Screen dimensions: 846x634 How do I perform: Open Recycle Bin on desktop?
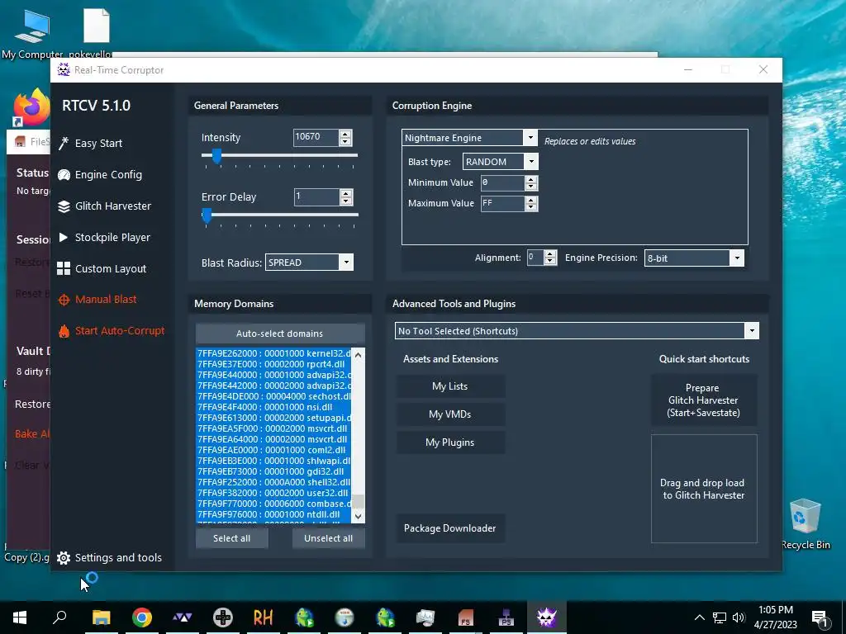point(805,524)
